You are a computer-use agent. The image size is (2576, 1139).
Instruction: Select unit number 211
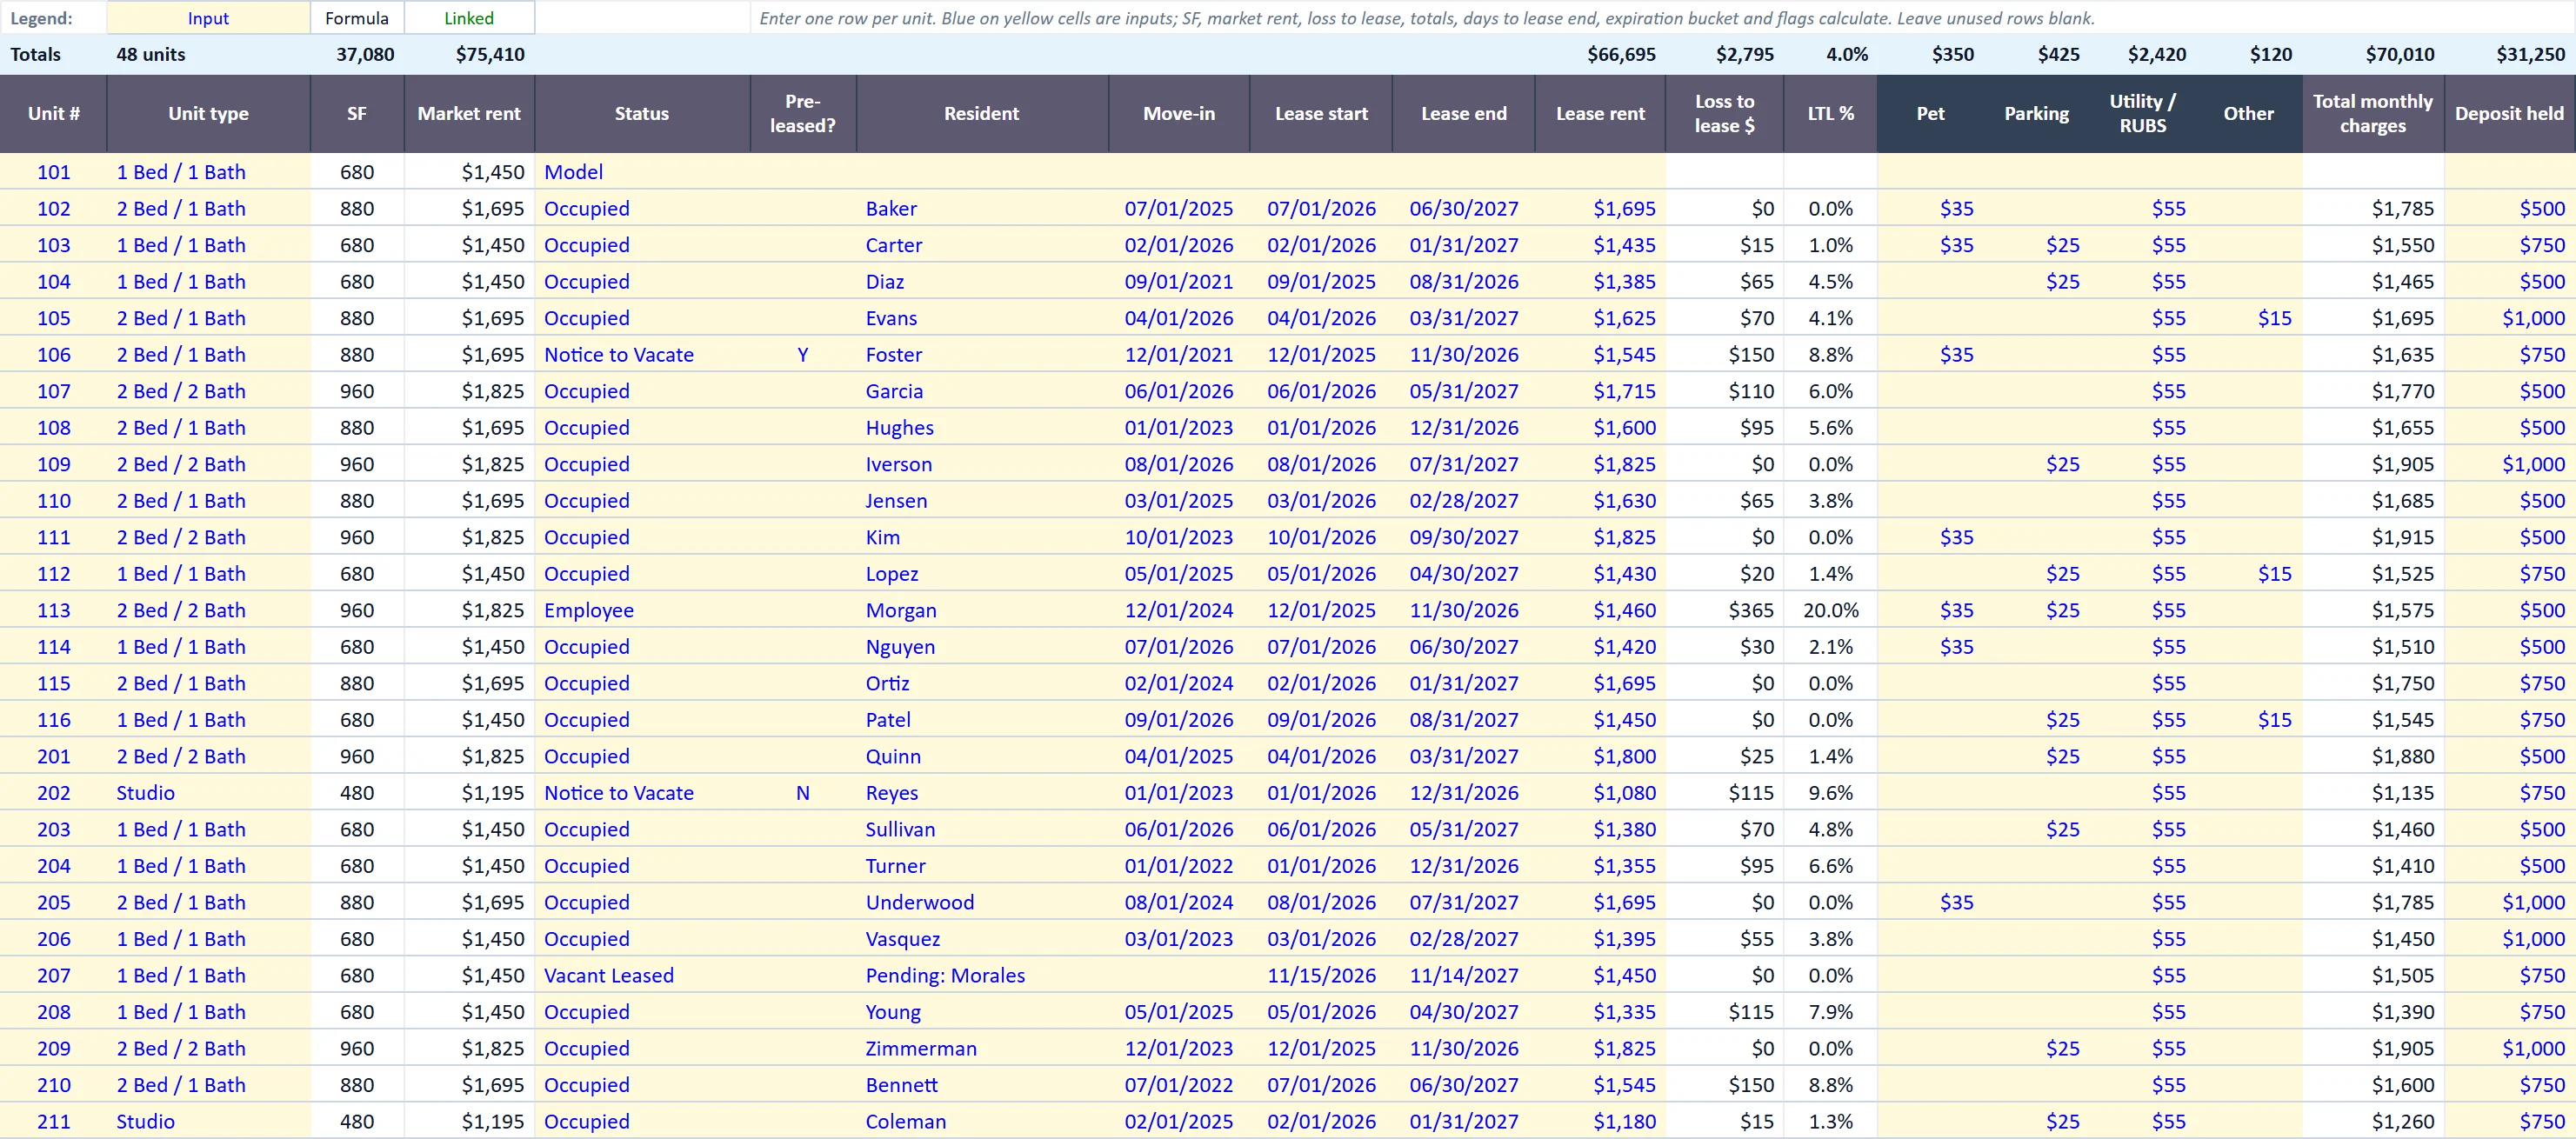pos(53,1121)
